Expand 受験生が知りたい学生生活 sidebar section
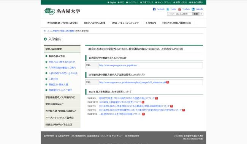The width and height of the screenshot is (247, 144). (62, 125)
